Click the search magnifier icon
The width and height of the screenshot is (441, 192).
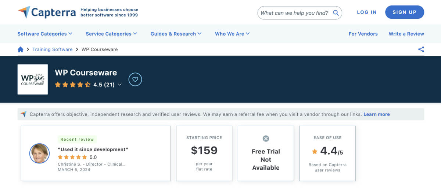336,13
